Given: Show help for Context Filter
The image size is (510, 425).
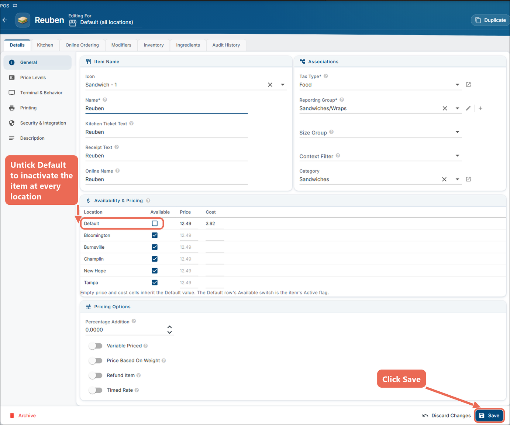Looking at the screenshot, I should 338,156.
